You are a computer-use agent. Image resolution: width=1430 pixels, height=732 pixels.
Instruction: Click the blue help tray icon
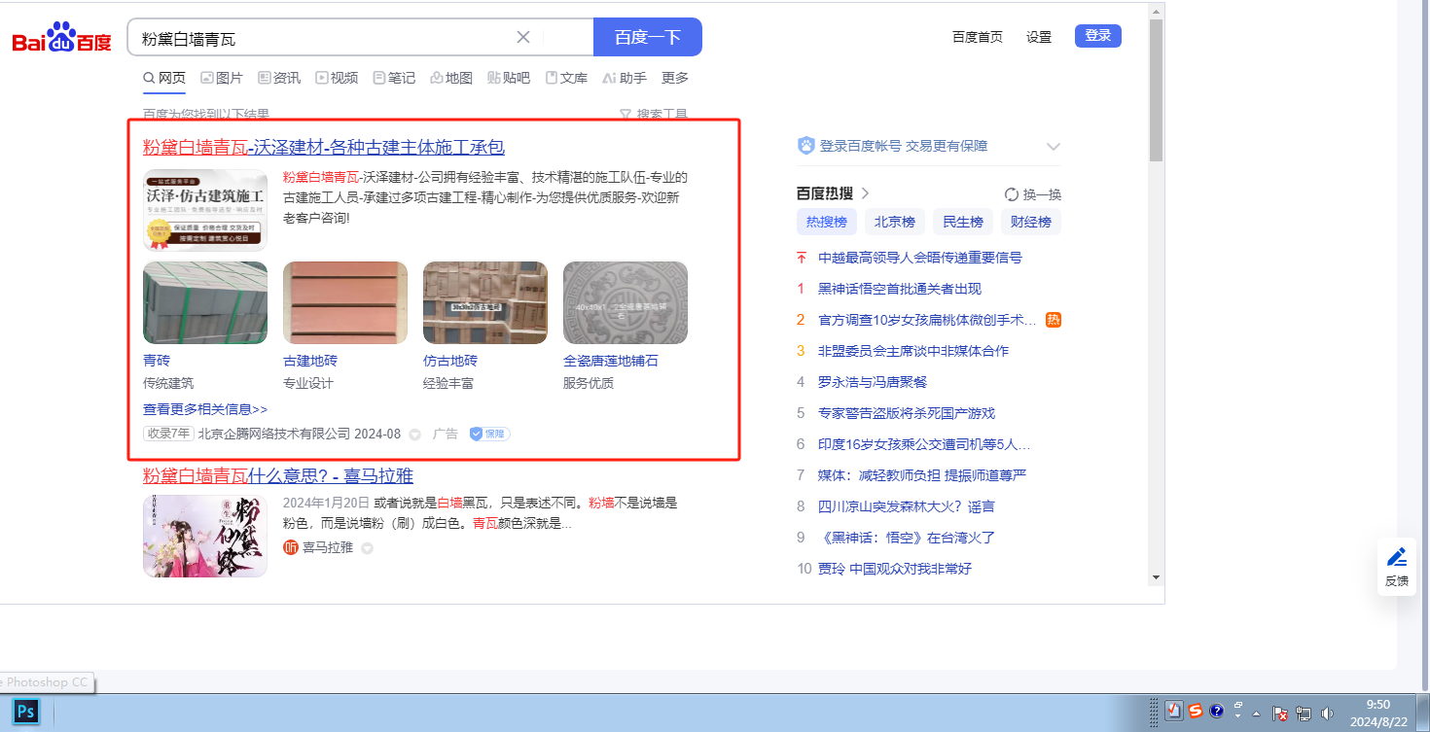1216,712
